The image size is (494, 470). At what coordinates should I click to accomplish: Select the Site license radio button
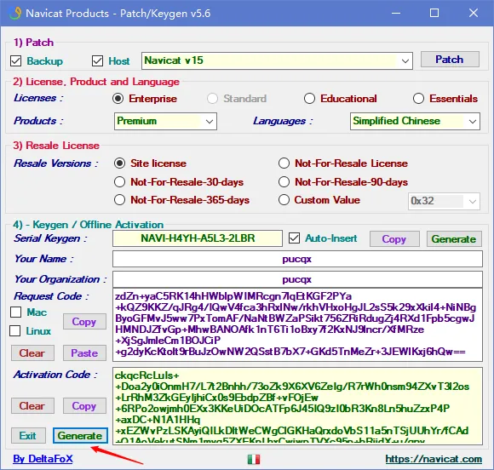click(120, 163)
